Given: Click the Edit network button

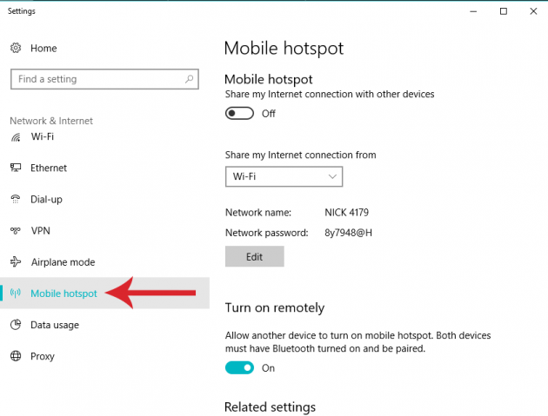Looking at the screenshot, I should click(x=254, y=256).
